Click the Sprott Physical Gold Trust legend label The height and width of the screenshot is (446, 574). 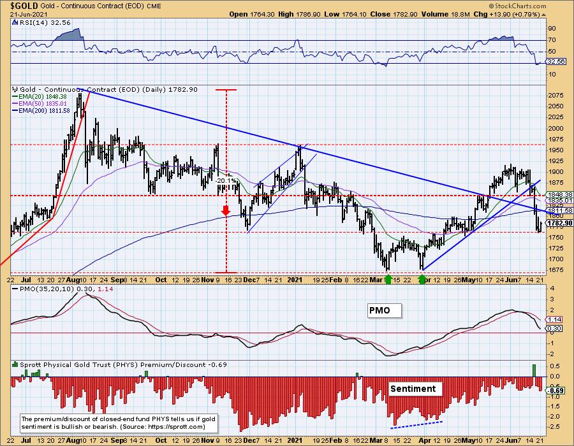tap(123, 365)
